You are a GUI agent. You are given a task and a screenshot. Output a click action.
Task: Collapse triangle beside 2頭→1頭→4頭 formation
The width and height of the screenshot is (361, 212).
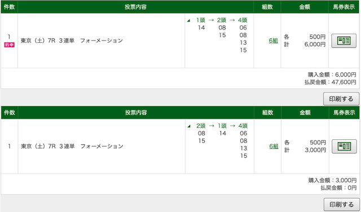[189, 126]
